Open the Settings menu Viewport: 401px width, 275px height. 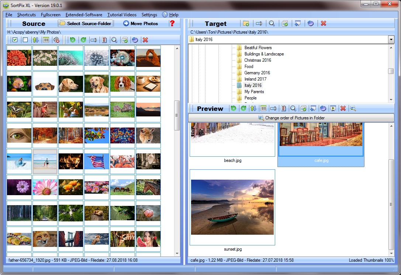149,15
